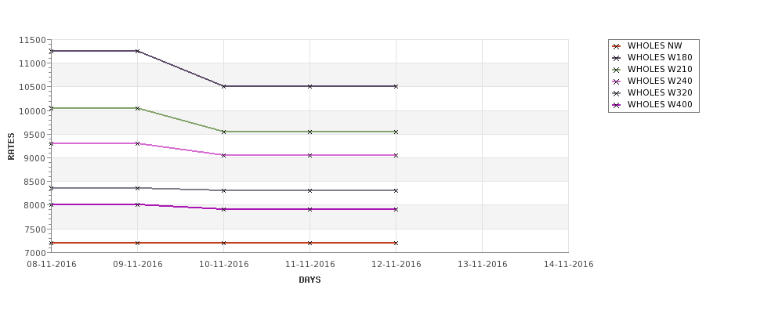Select the WHOLES W180 legend label

coord(660,57)
